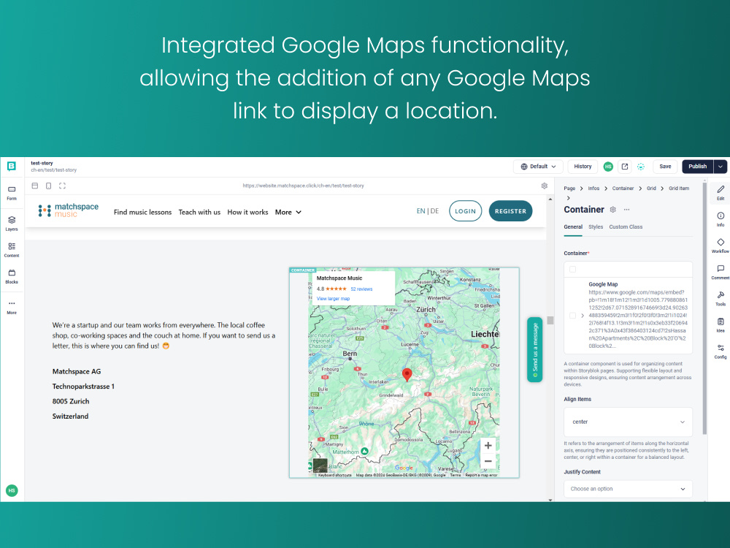This screenshot has height=548, width=730.
Task: Open the Config panel on right rail
Action: [721, 351]
